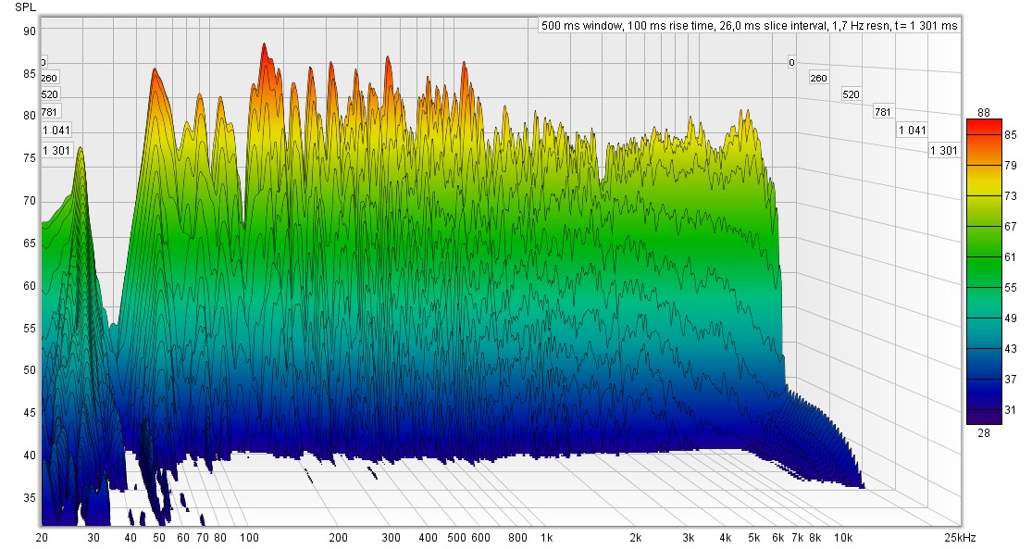Click the 90 value on the SPL axis

(x=30, y=31)
